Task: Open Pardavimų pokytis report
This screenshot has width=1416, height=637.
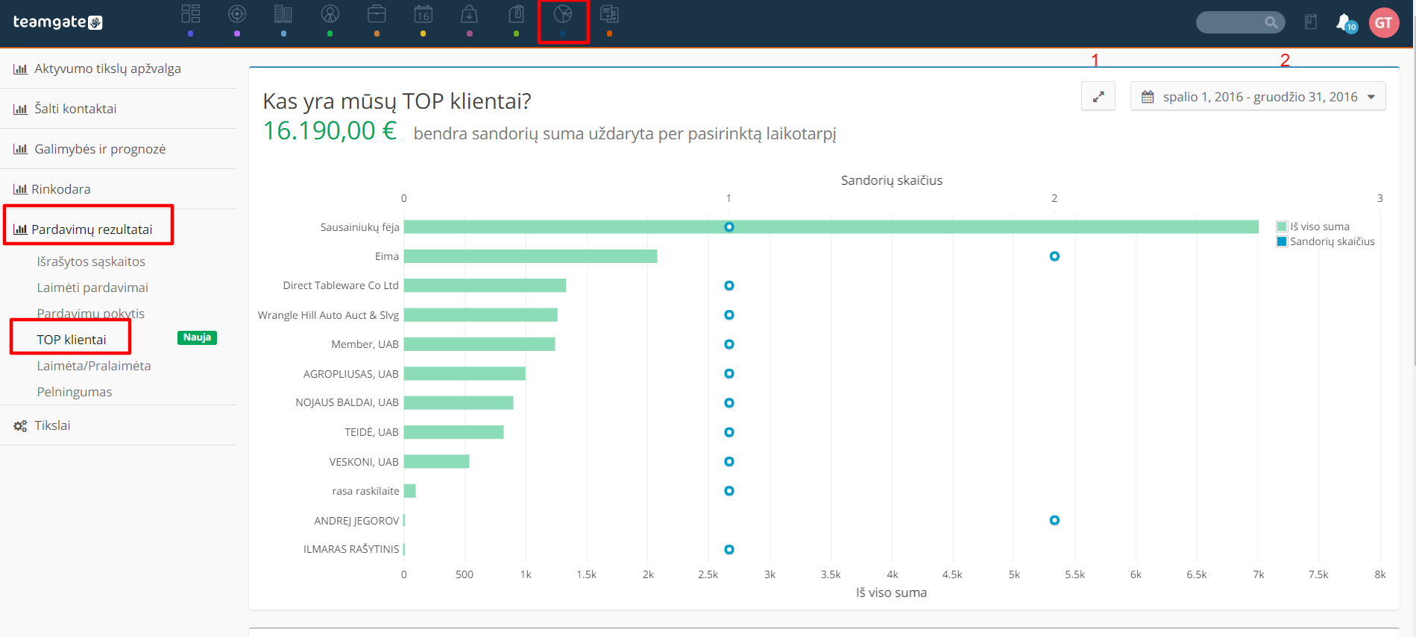Action: coord(91,314)
